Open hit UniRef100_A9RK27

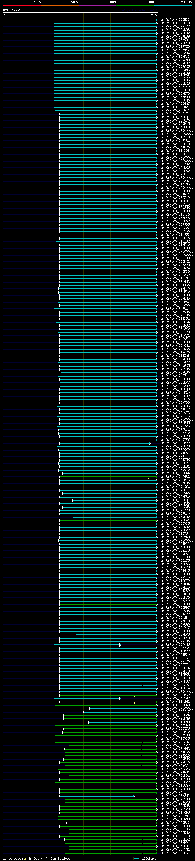pyautogui.click(x=175, y=107)
